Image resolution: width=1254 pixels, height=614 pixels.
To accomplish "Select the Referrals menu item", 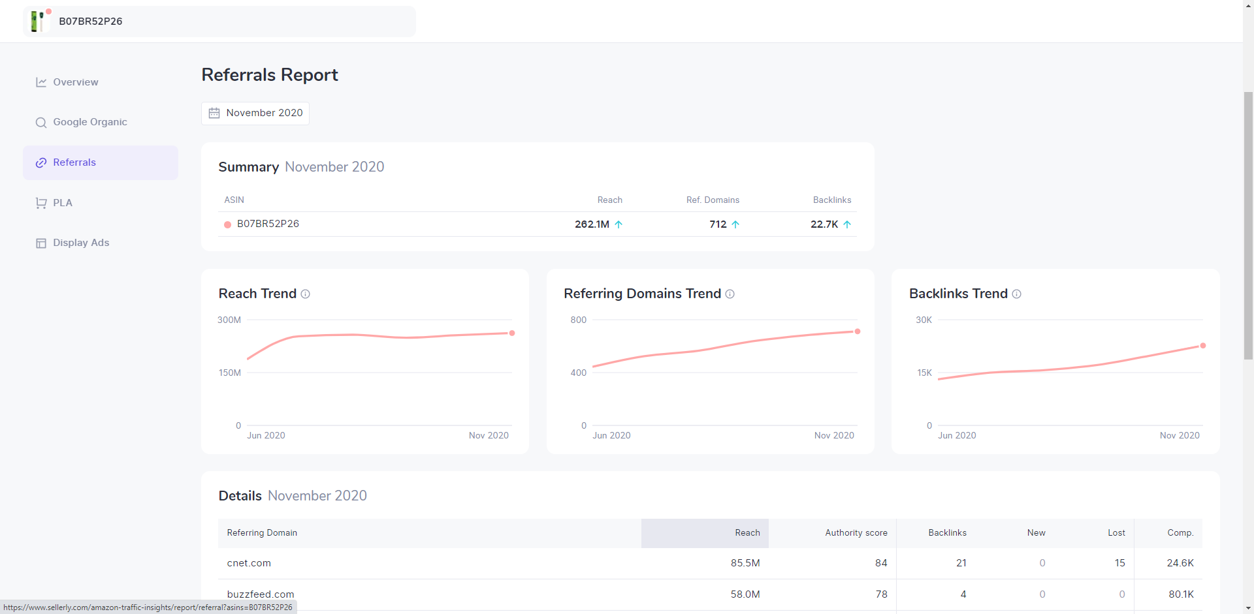I will [x=101, y=162].
